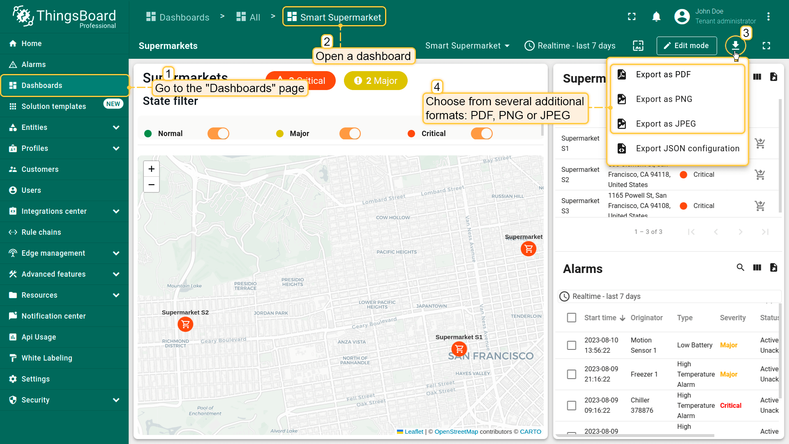Check the Motion Sensor 1 alarm checkbox
Image resolution: width=789 pixels, height=444 pixels.
pos(571,345)
